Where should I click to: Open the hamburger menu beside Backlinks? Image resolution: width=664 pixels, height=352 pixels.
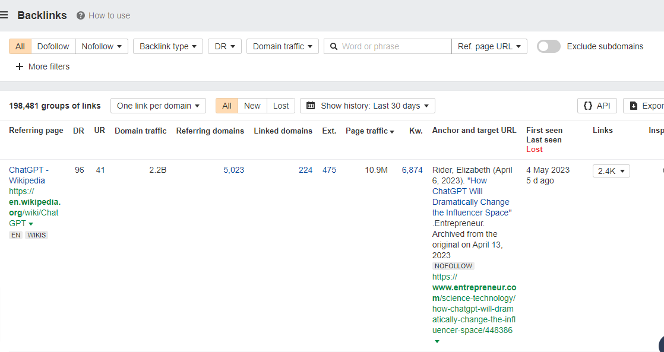pyautogui.click(x=4, y=15)
